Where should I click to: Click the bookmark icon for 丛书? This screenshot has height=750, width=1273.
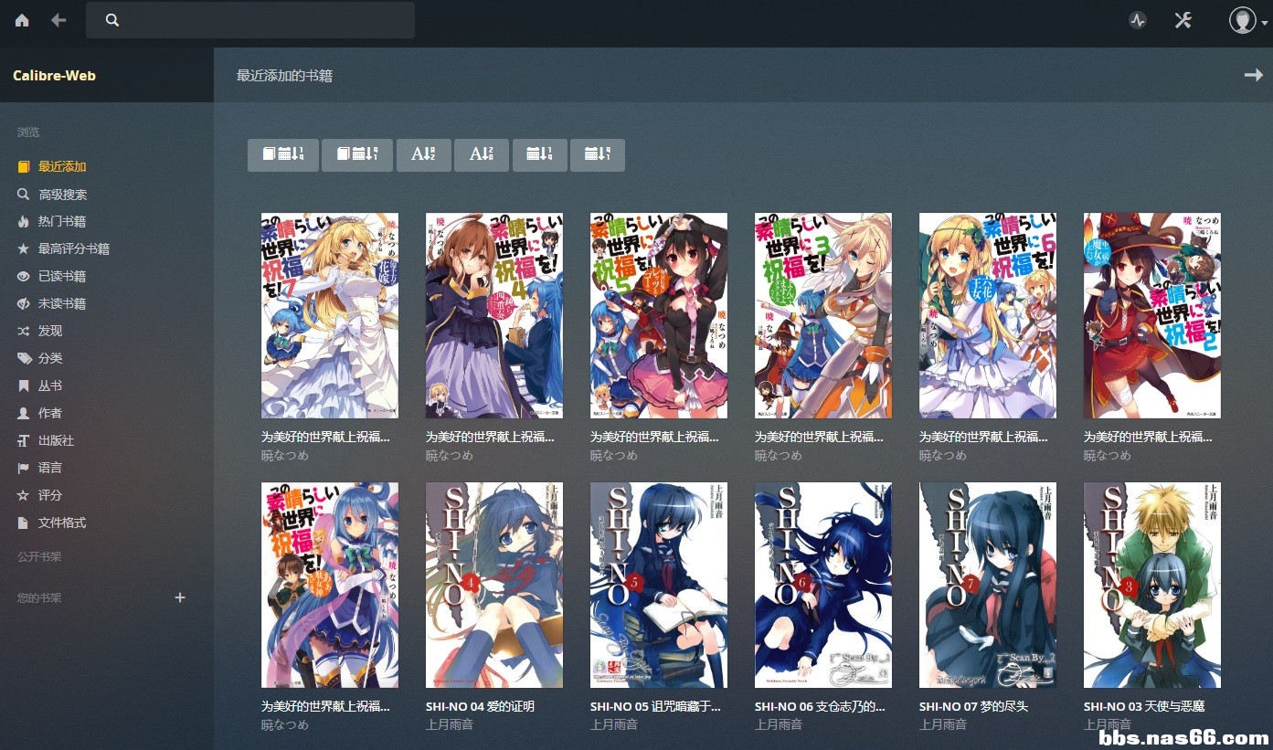(x=24, y=386)
